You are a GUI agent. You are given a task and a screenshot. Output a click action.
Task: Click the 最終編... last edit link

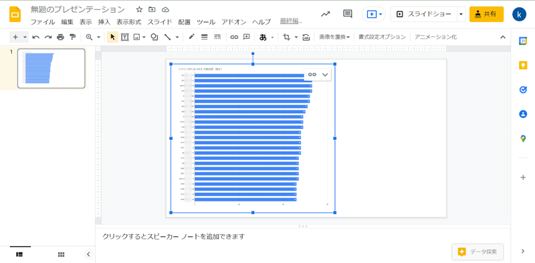tap(292, 21)
